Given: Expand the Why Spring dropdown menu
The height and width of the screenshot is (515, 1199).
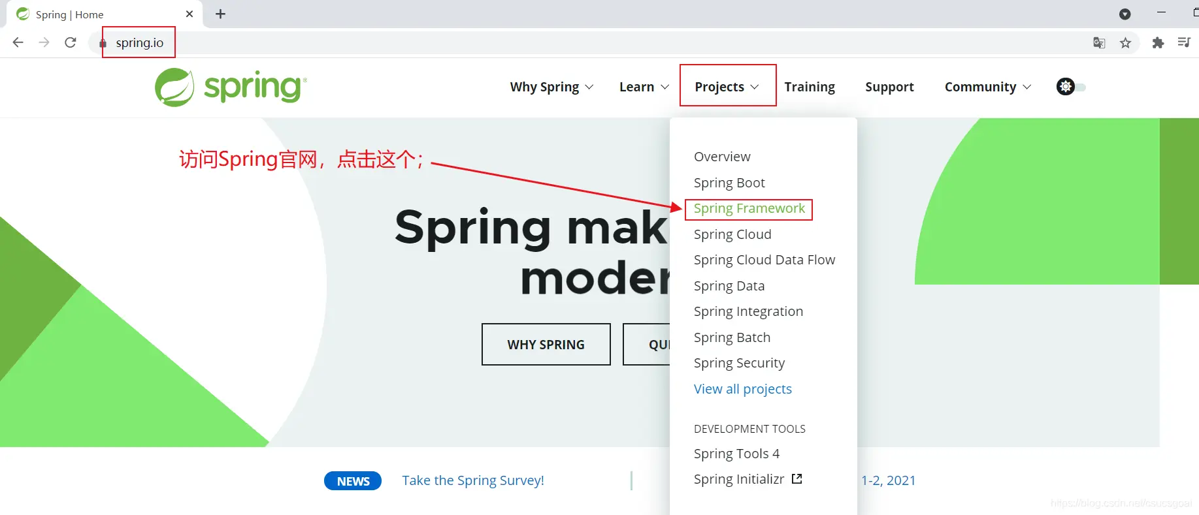Looking at the screenshot, I should [551, 87].
